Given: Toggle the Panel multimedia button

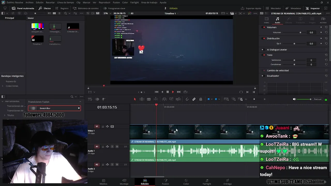Looking at the screenshot, I should click(x=23, y=8).
